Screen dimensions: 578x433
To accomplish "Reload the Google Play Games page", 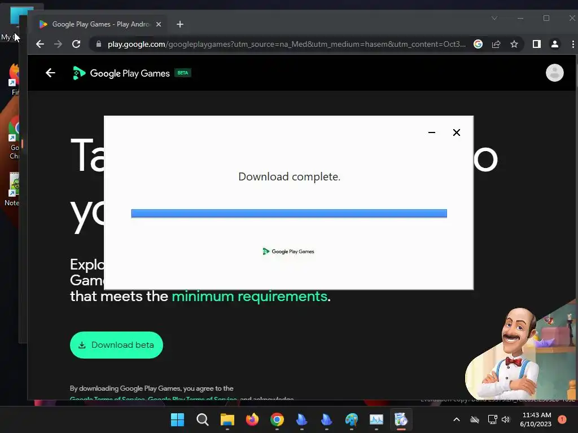I will [76, 44].
